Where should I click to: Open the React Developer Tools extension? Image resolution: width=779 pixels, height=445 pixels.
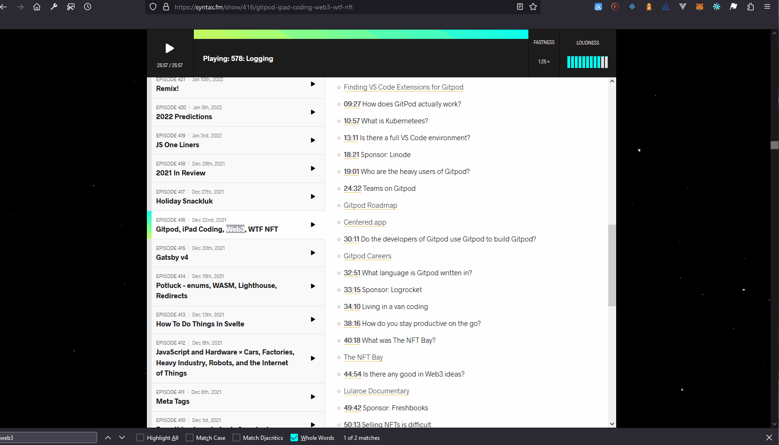[x=632, y=7]
